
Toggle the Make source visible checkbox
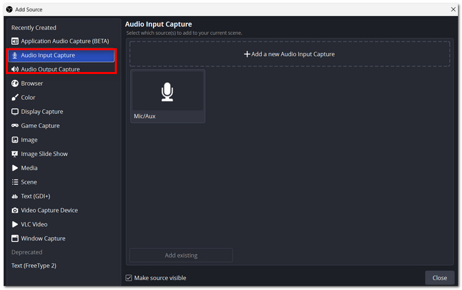coord(129,278)
